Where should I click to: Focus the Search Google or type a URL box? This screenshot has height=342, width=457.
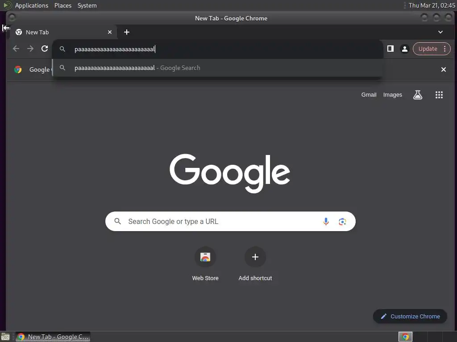[x=230, y=221]
